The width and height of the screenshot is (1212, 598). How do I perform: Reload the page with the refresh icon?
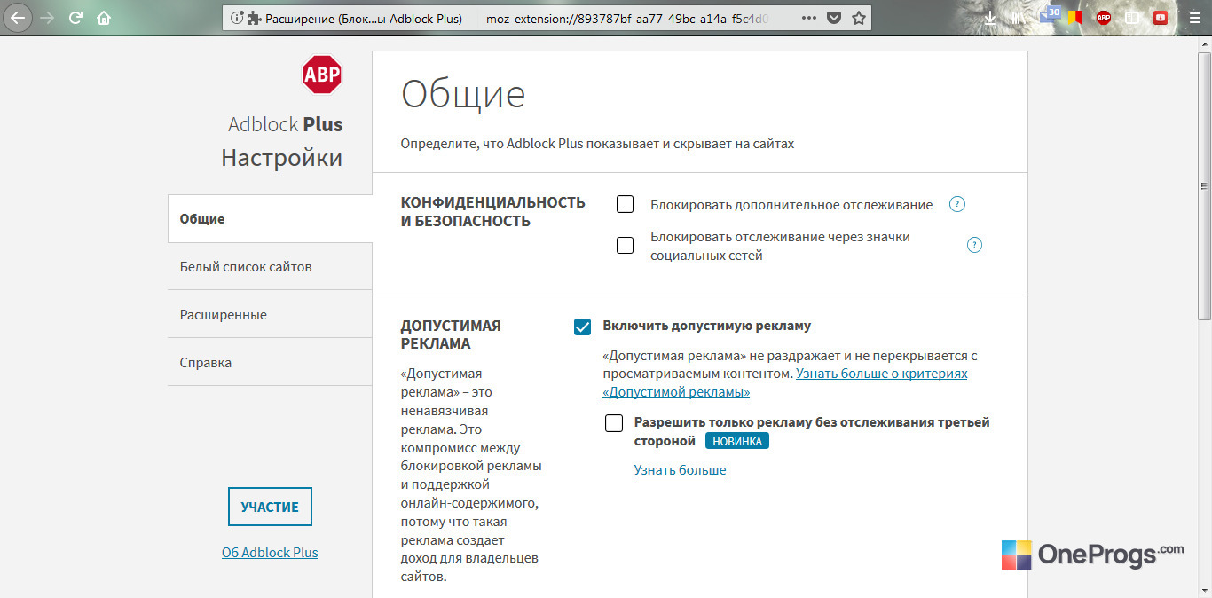click(x=75, y=17)
